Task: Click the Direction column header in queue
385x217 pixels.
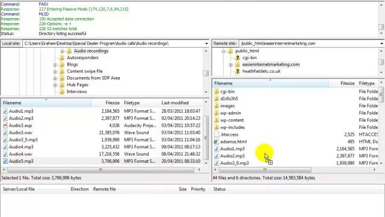Action: pyautogui.click(x=79, y=189)
